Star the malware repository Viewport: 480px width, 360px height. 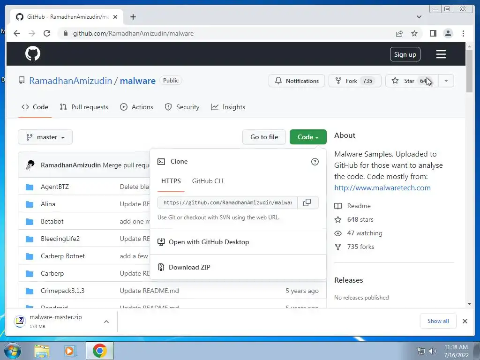[x=412, y=81]
